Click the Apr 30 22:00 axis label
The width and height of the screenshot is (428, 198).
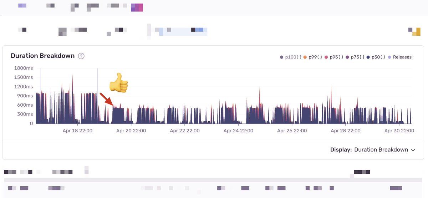point(399,131)
